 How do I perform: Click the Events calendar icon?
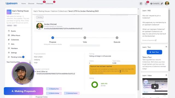point(9,31)
